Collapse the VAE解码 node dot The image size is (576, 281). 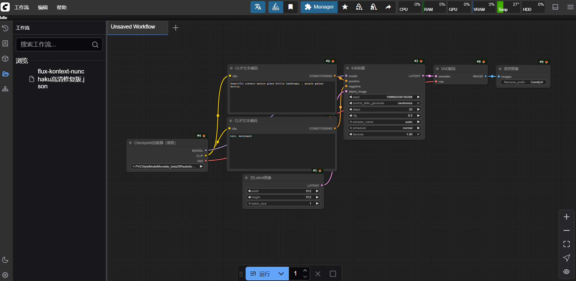pyautogui.click(x=437, y=69)
